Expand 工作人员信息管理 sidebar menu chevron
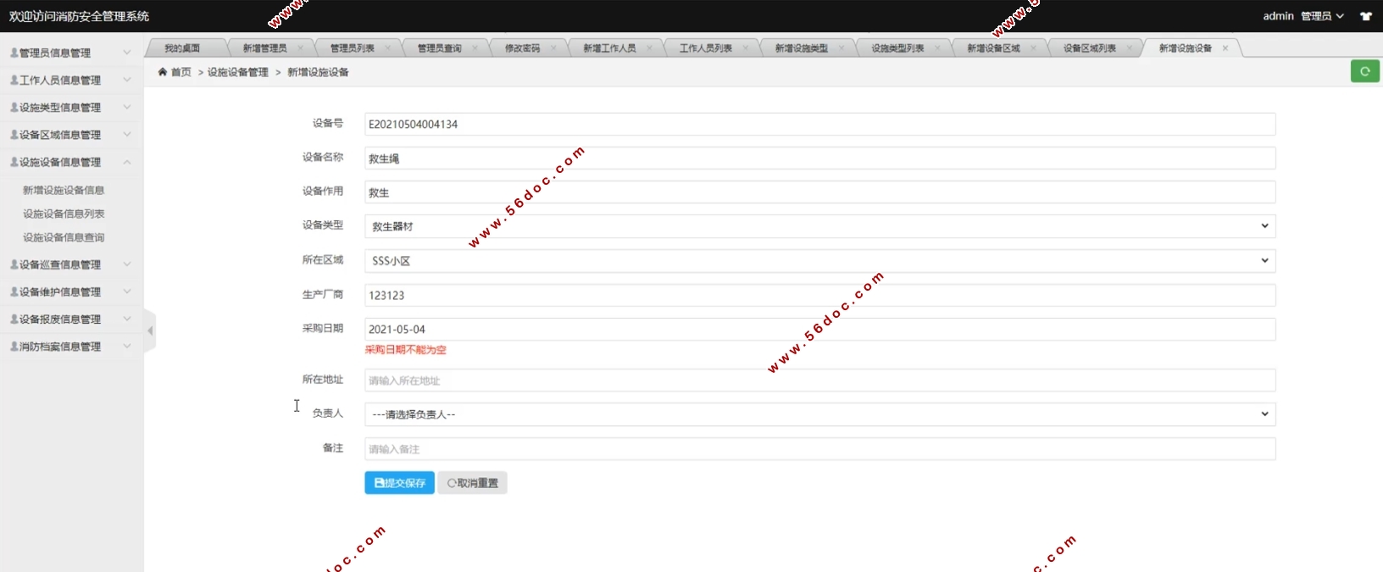The width and height of the screenshot is (1383, 572). pyautogui.click(x=127, y=80)
